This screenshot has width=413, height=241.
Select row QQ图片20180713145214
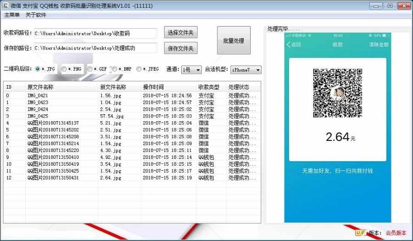[132, 144]
